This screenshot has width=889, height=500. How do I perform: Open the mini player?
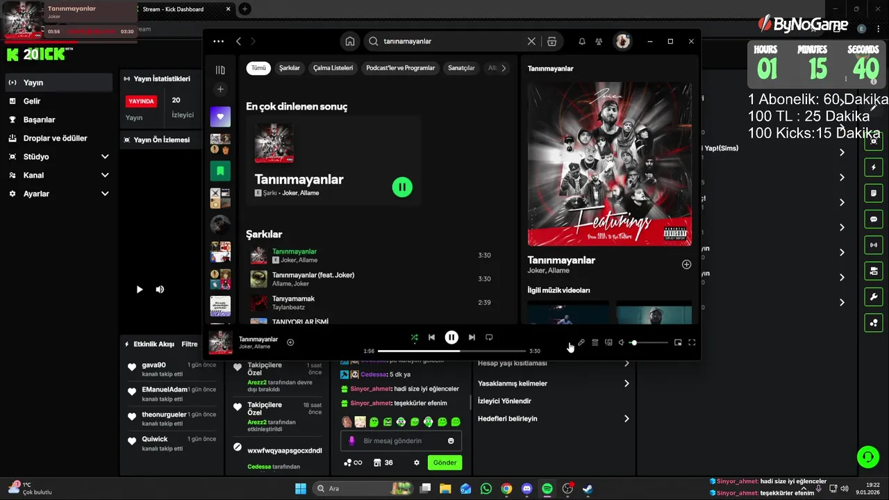click(x=678, y=342)
